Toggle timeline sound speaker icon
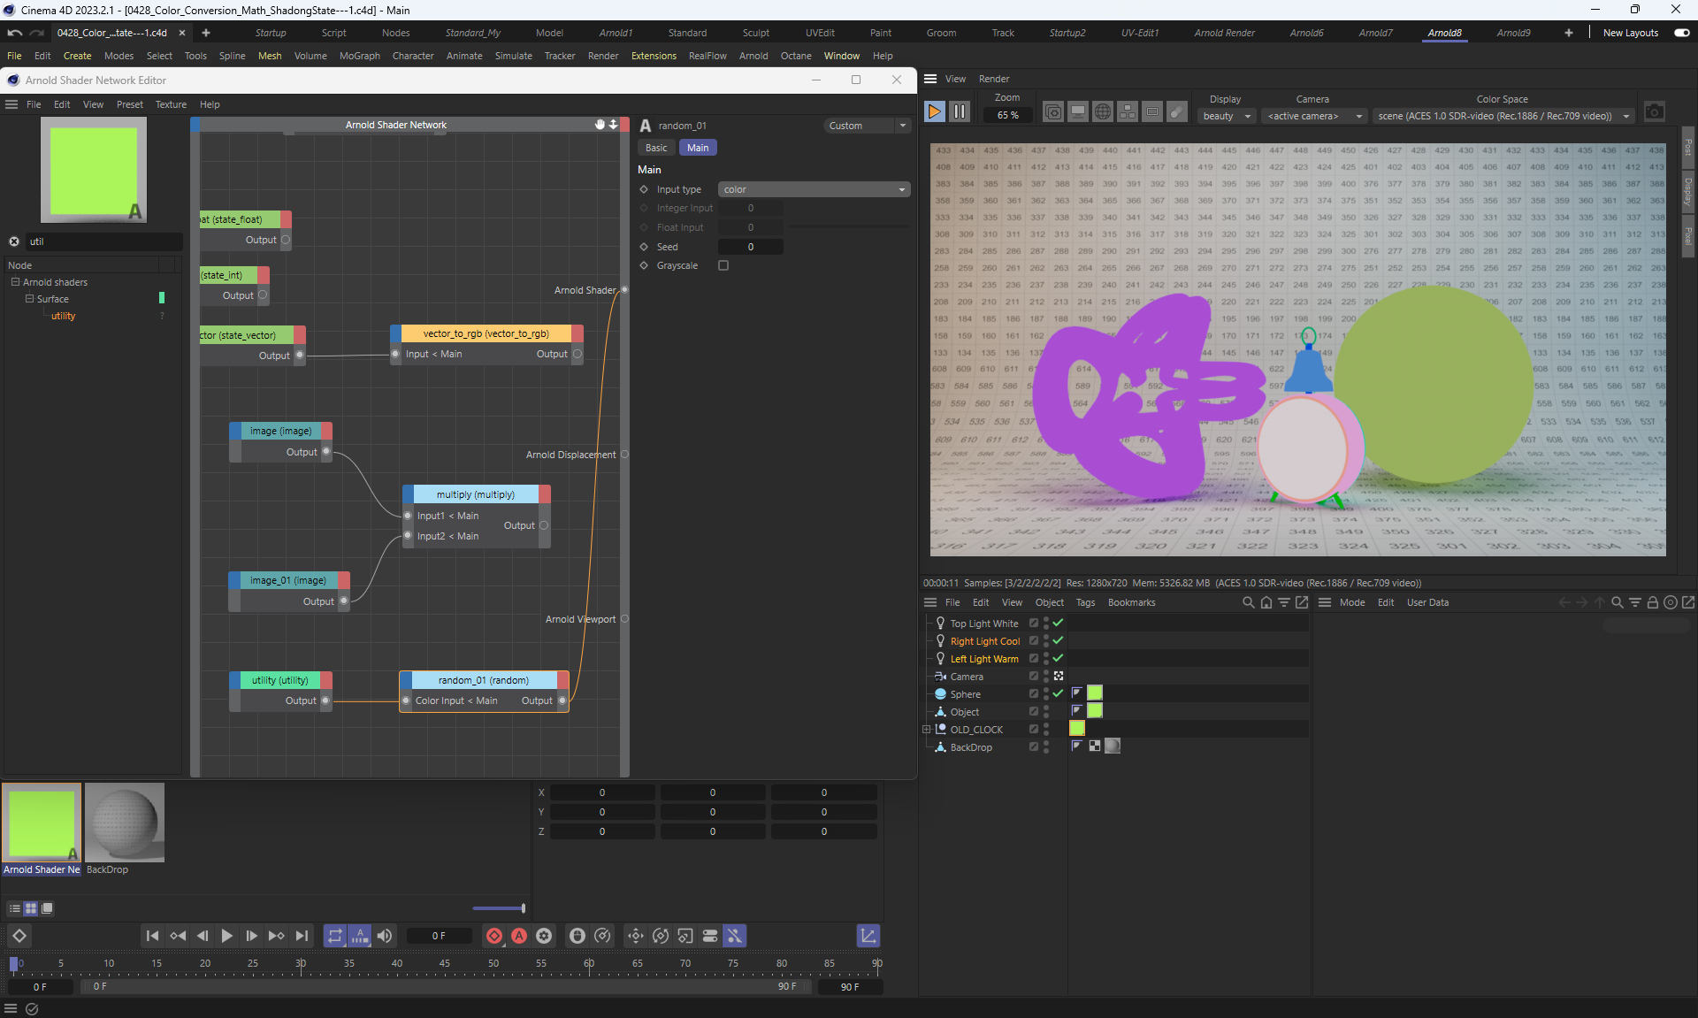Image resolution: width=1698 pixels, height=1018 pixels. (385, 936)
